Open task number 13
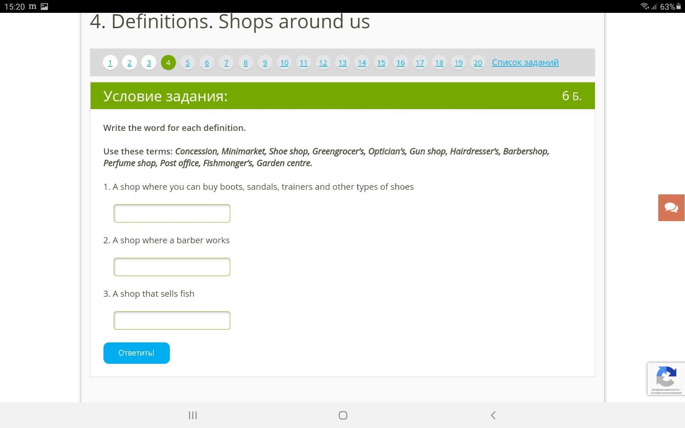Viewport: 685px width, 428px height. click(x=342, y=63)
